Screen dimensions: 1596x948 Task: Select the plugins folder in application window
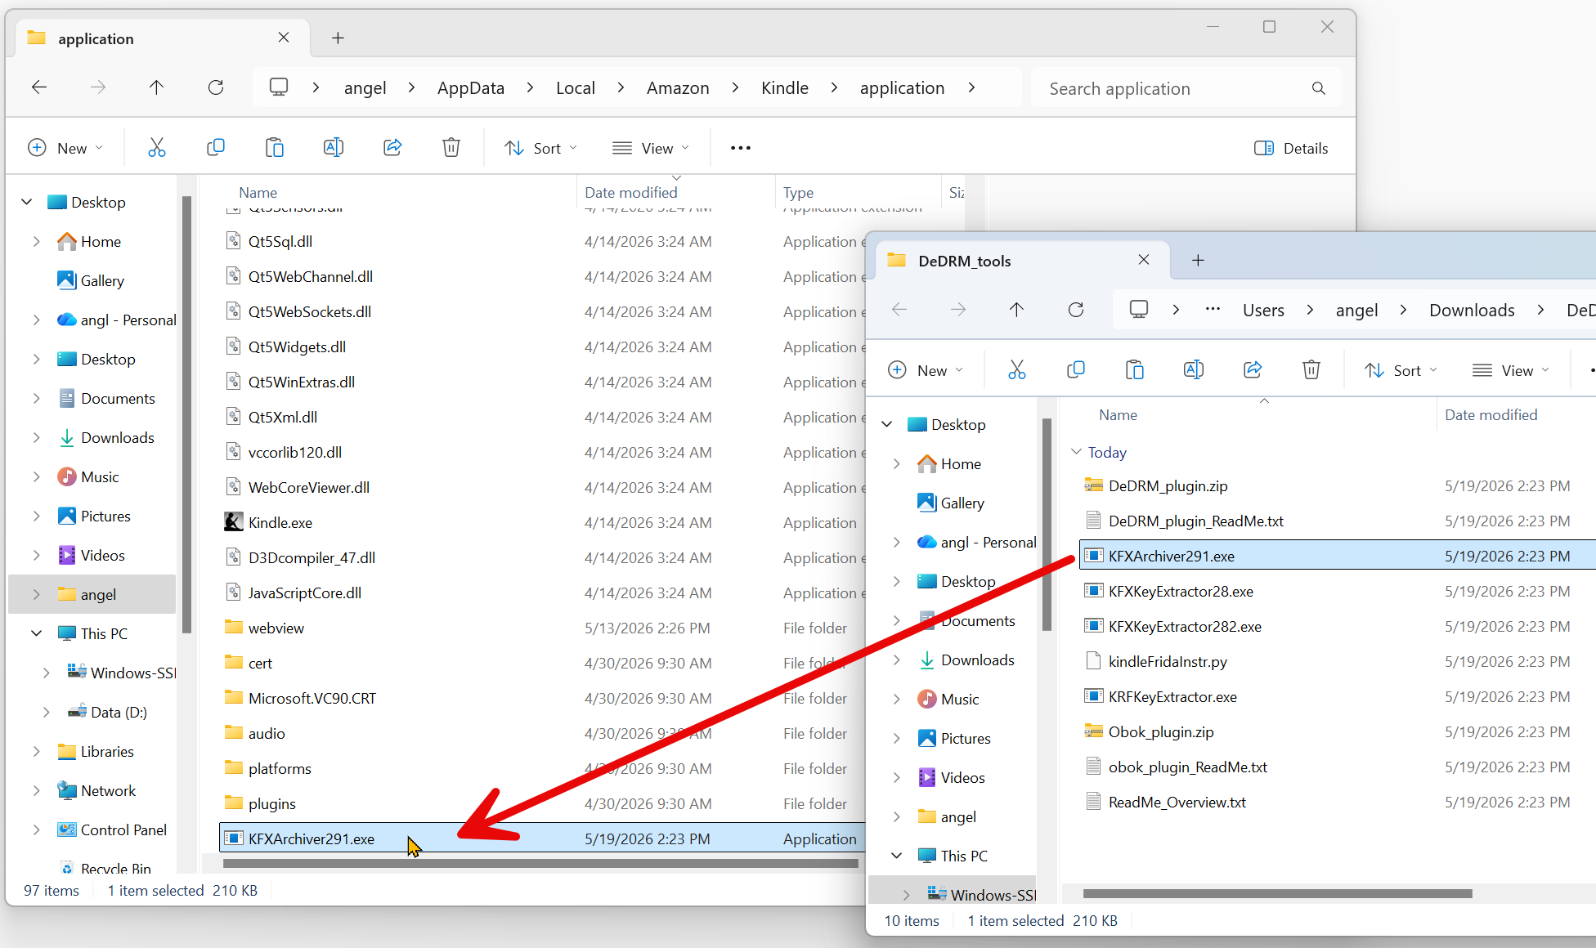pos(271,803)
